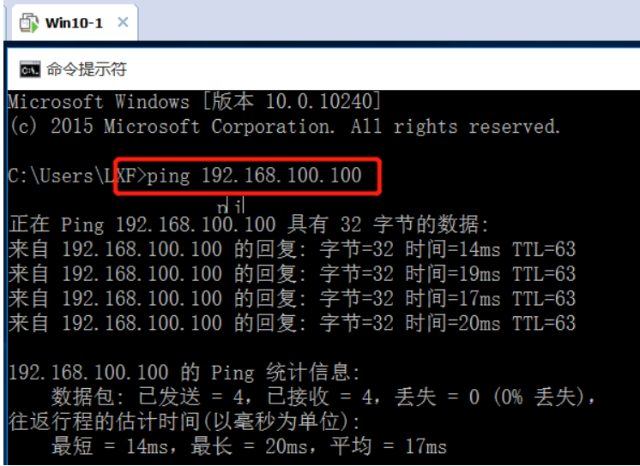This screenshot has width=640, height=466.
Task: Click the reply line with 时间=20ms
Action: (293, 323)
